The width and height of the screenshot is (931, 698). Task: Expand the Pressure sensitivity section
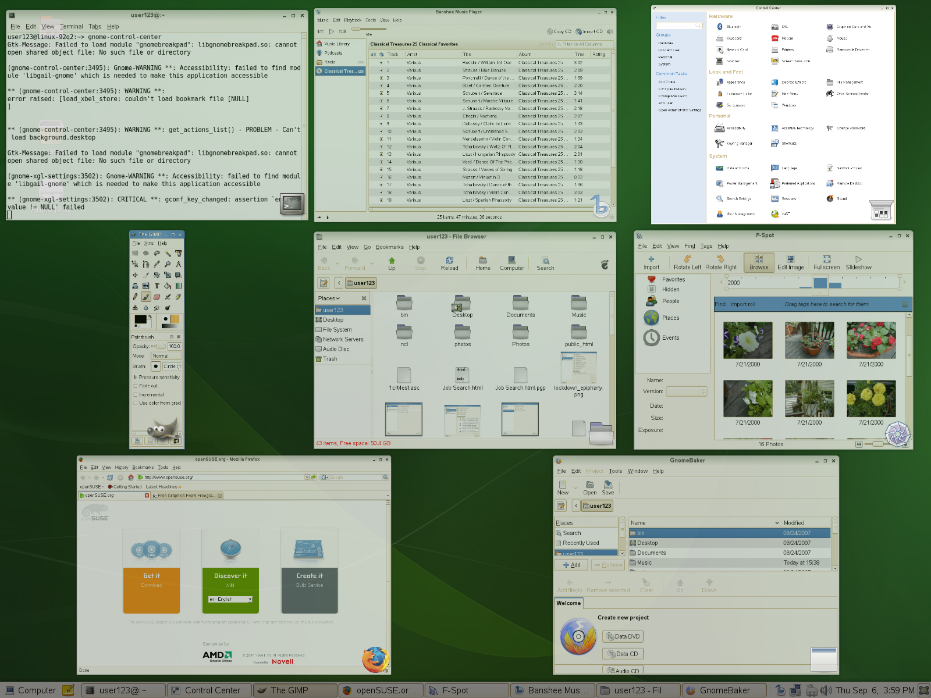click(x=136, y=377)
